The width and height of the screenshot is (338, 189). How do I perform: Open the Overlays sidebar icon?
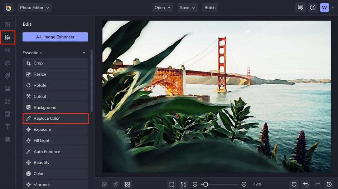coord(7,114)
